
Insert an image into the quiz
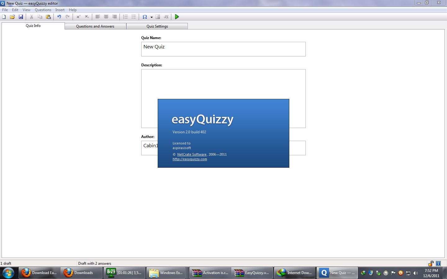tap(158, 17)
